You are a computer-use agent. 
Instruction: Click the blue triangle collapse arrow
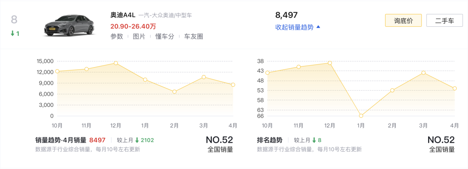[318, 27]
